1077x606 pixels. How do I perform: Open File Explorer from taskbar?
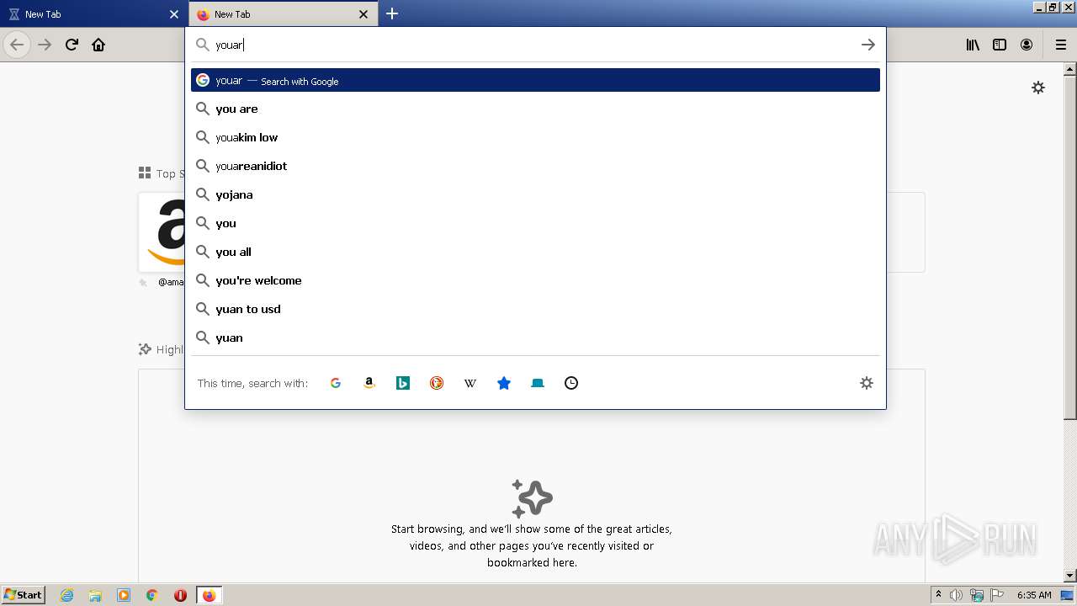pos(95,595)
